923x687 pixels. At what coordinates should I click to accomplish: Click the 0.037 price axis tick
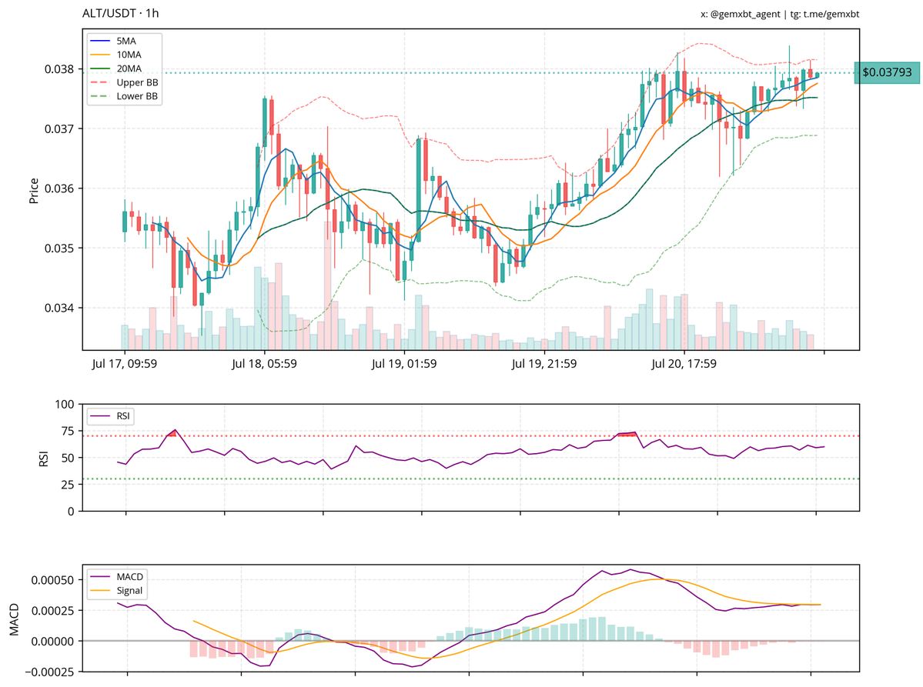point(59,128)
